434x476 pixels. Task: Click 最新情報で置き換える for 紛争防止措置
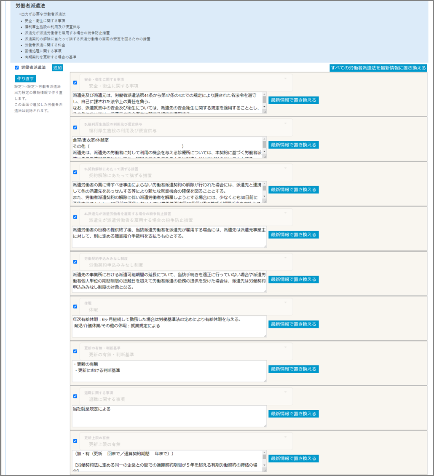pos(294,235)
